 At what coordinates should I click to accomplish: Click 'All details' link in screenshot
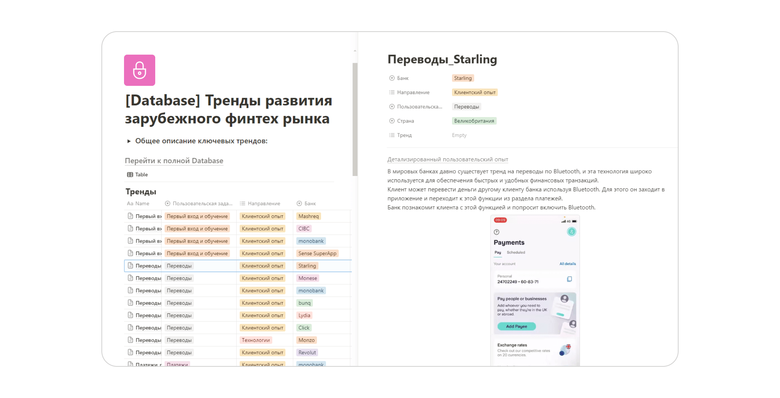(x=567, y=264)
